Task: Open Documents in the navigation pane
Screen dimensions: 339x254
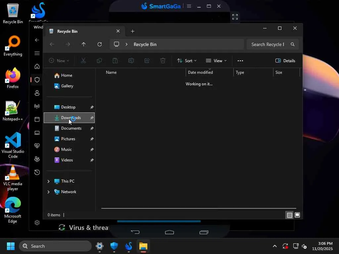Action: [x=71, y=128]
